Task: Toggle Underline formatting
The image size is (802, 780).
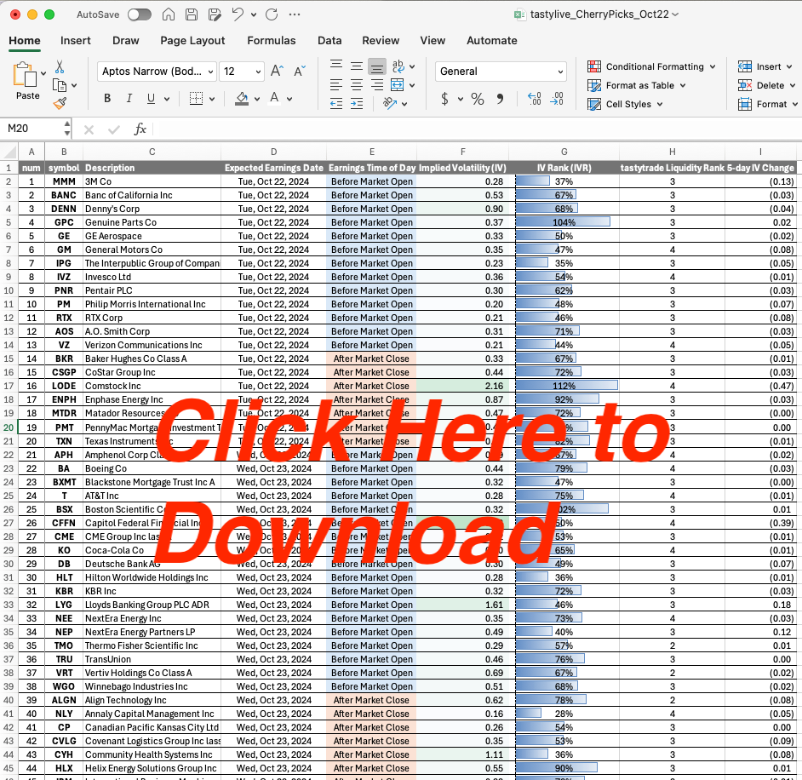Action: coord(151,98)
